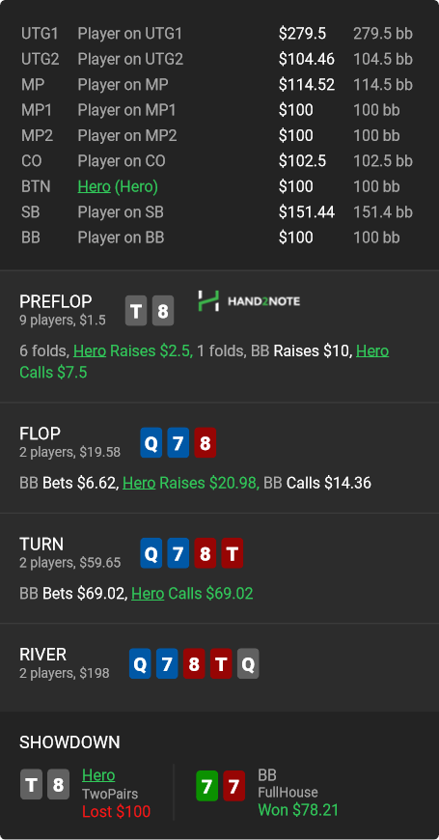Click the green 7 showdown card
This screenshot has height=840, width=439.
click(x=207, y=786)
